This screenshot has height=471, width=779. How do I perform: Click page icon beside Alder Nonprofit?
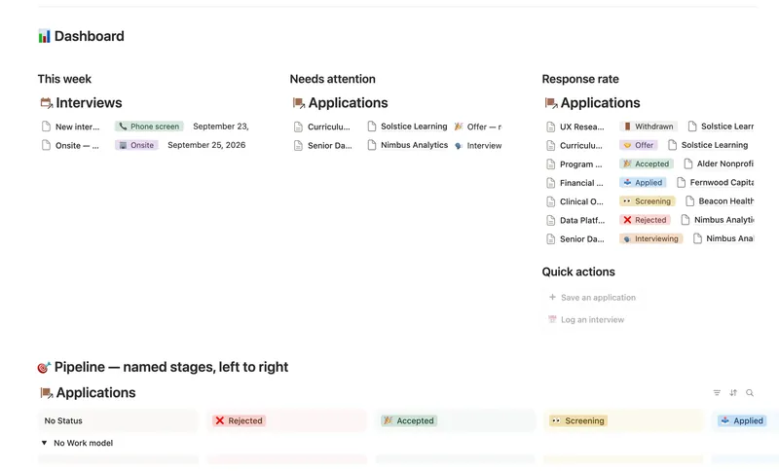(688, 163)
